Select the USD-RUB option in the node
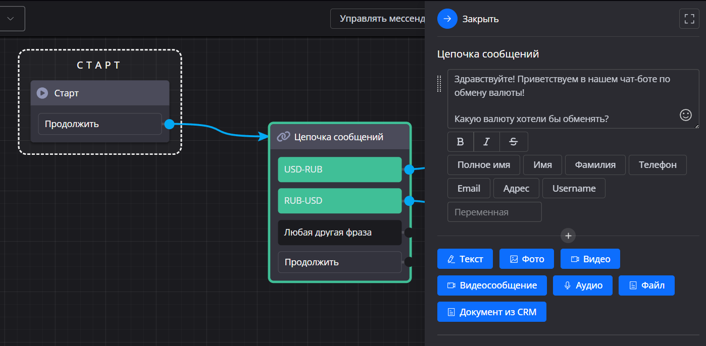The height and width of the screenshot is (346, 706). 339,169
